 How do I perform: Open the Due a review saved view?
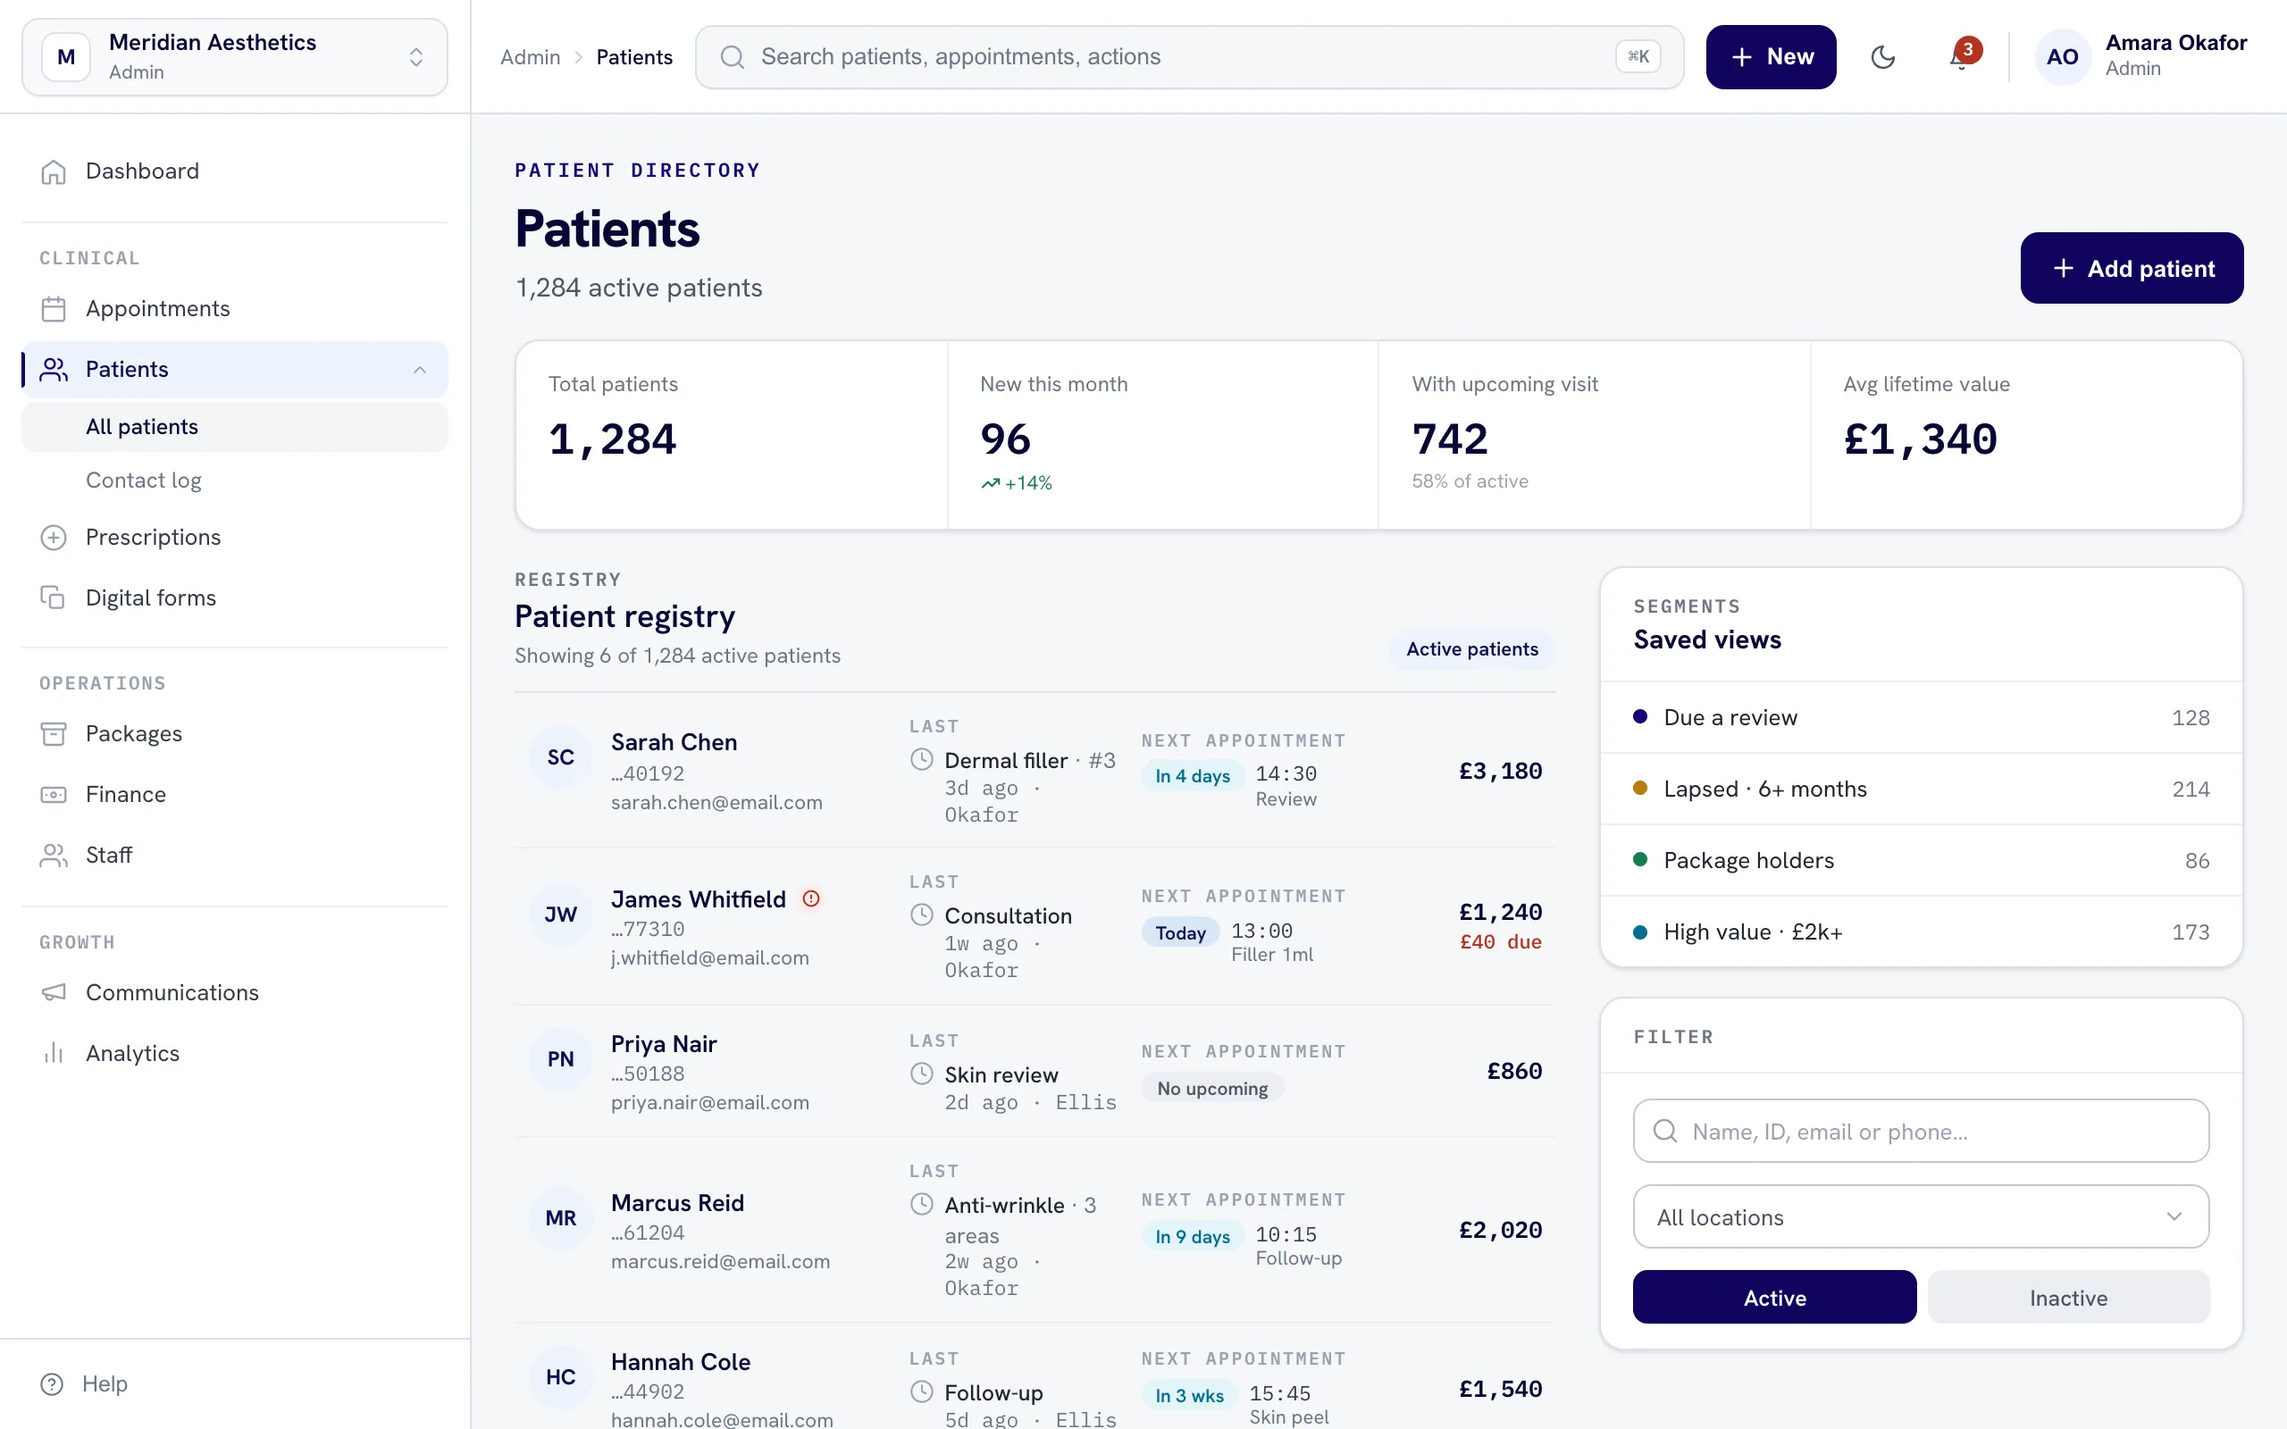[1921, 717]
